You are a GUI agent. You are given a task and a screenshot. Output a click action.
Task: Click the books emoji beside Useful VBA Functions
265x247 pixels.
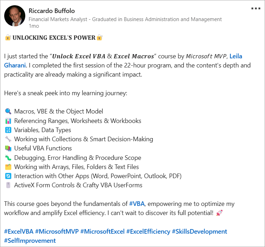click(8, 148)
